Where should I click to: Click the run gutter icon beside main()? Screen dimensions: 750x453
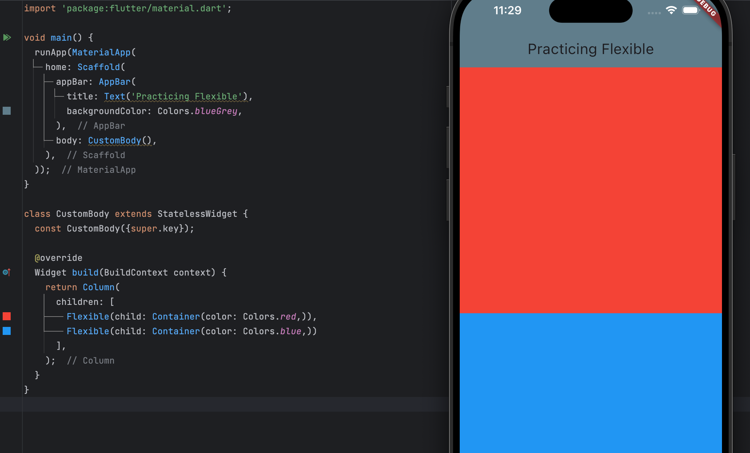(7, 37)
